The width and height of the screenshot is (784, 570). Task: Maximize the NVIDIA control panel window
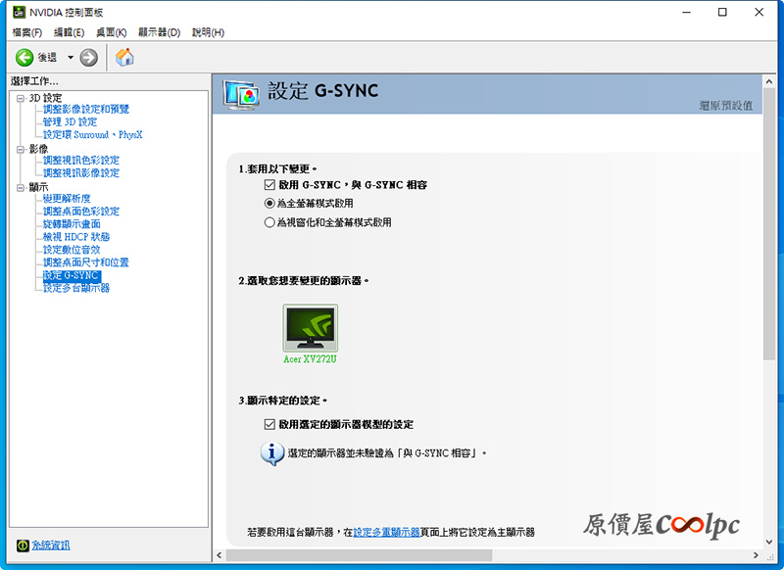coord(722,12)
